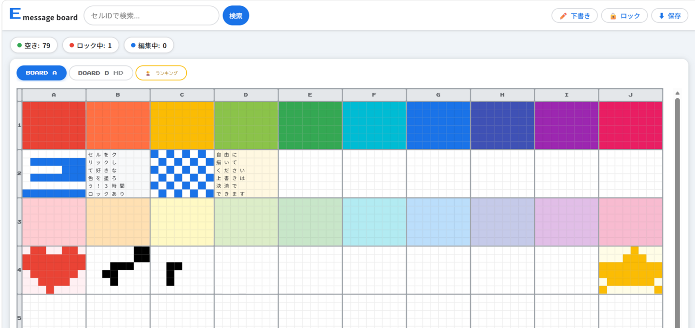The height and width of the screenshot is (328, 695).
Task: Select the yellow star pixel art cell
Action: (x=630, y=270)
